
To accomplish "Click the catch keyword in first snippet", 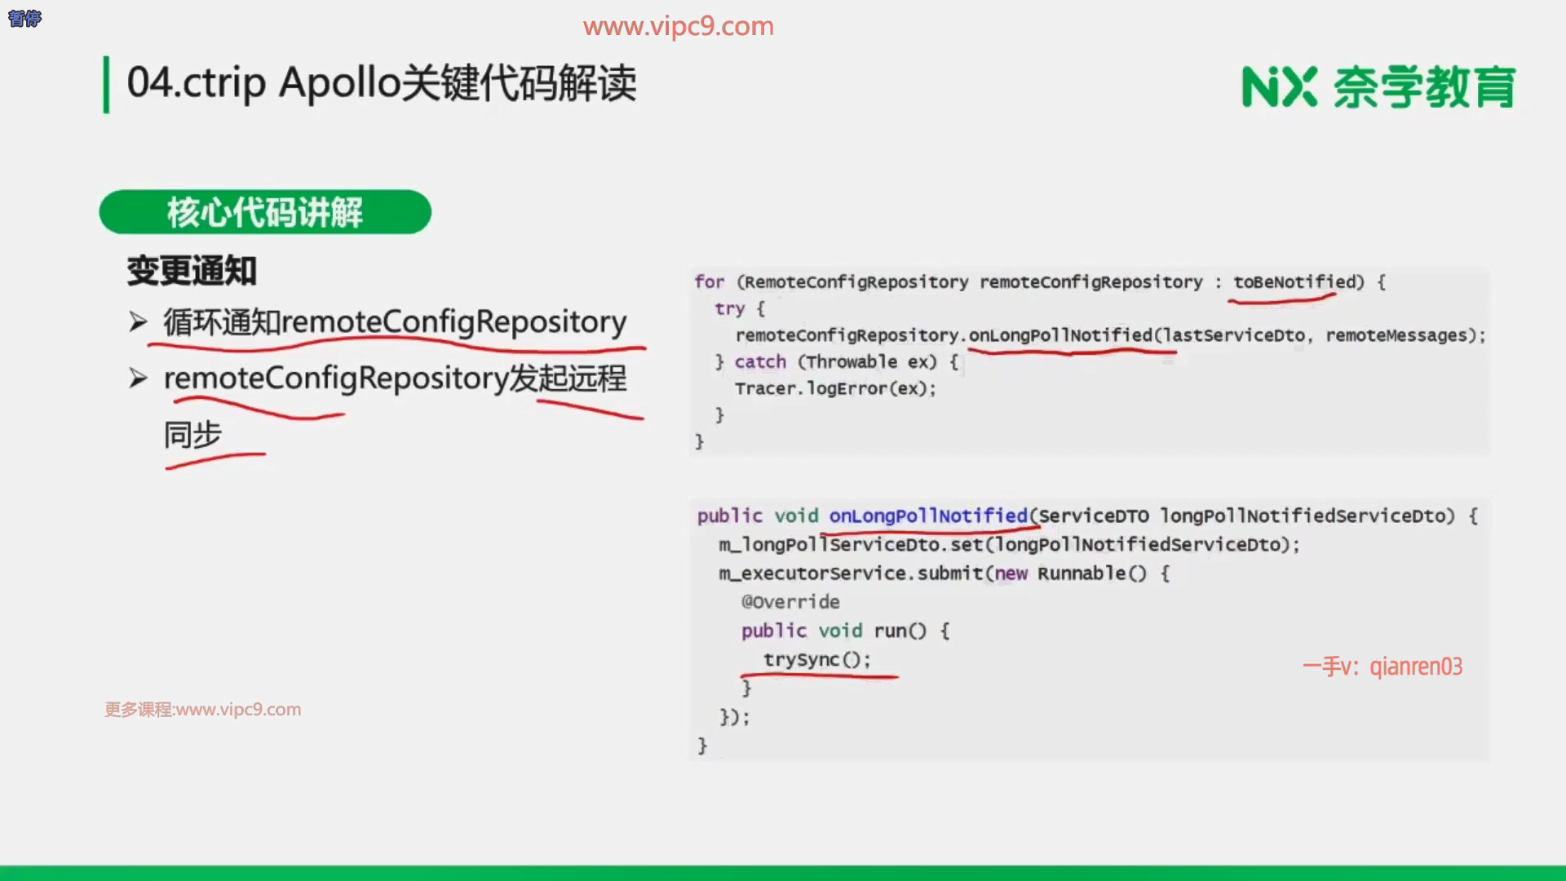I will (759, 361).
